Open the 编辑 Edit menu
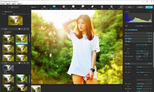Screen dimensions: 154x92 pos(8,4)
